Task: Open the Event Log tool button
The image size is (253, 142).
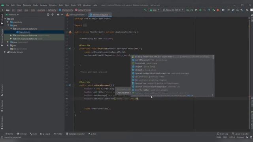Action: tap(223, 134)
